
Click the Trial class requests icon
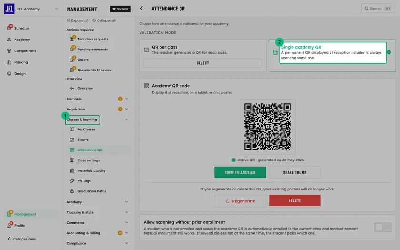pyautogui.click(x=72, y=39)
